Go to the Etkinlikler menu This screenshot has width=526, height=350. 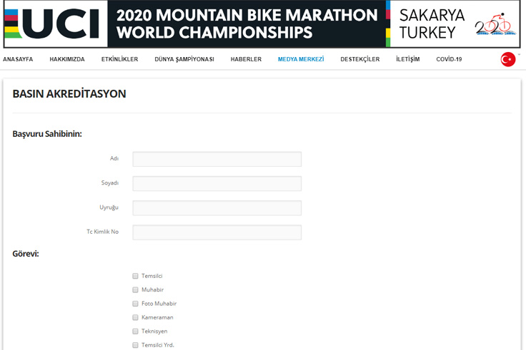click(x=120, y=59)
